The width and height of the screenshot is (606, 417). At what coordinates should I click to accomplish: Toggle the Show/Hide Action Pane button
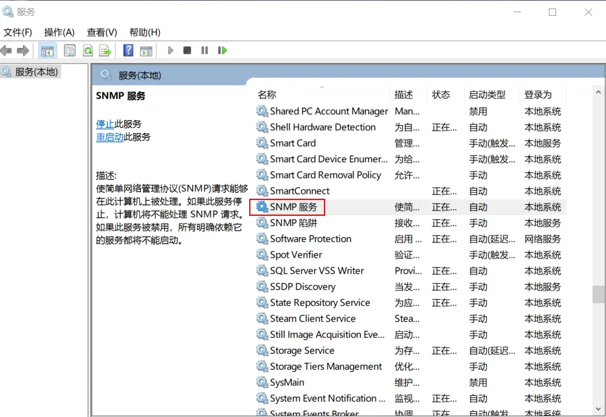(146, 50)
